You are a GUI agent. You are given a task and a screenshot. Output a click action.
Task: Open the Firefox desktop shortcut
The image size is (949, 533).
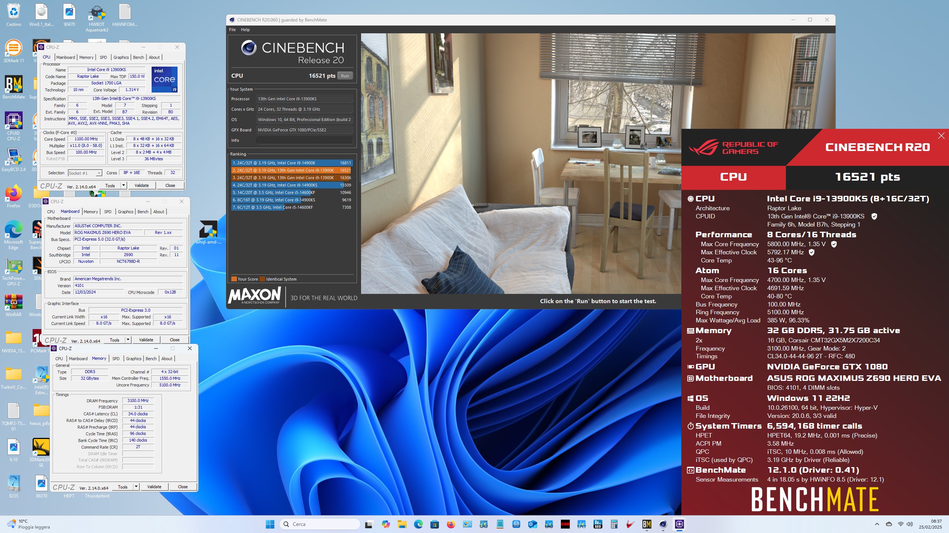pyautogui.click(x=14, y=196)
